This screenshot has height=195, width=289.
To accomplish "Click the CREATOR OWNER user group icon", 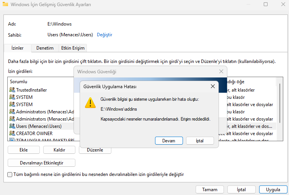I will coord(12,133).
